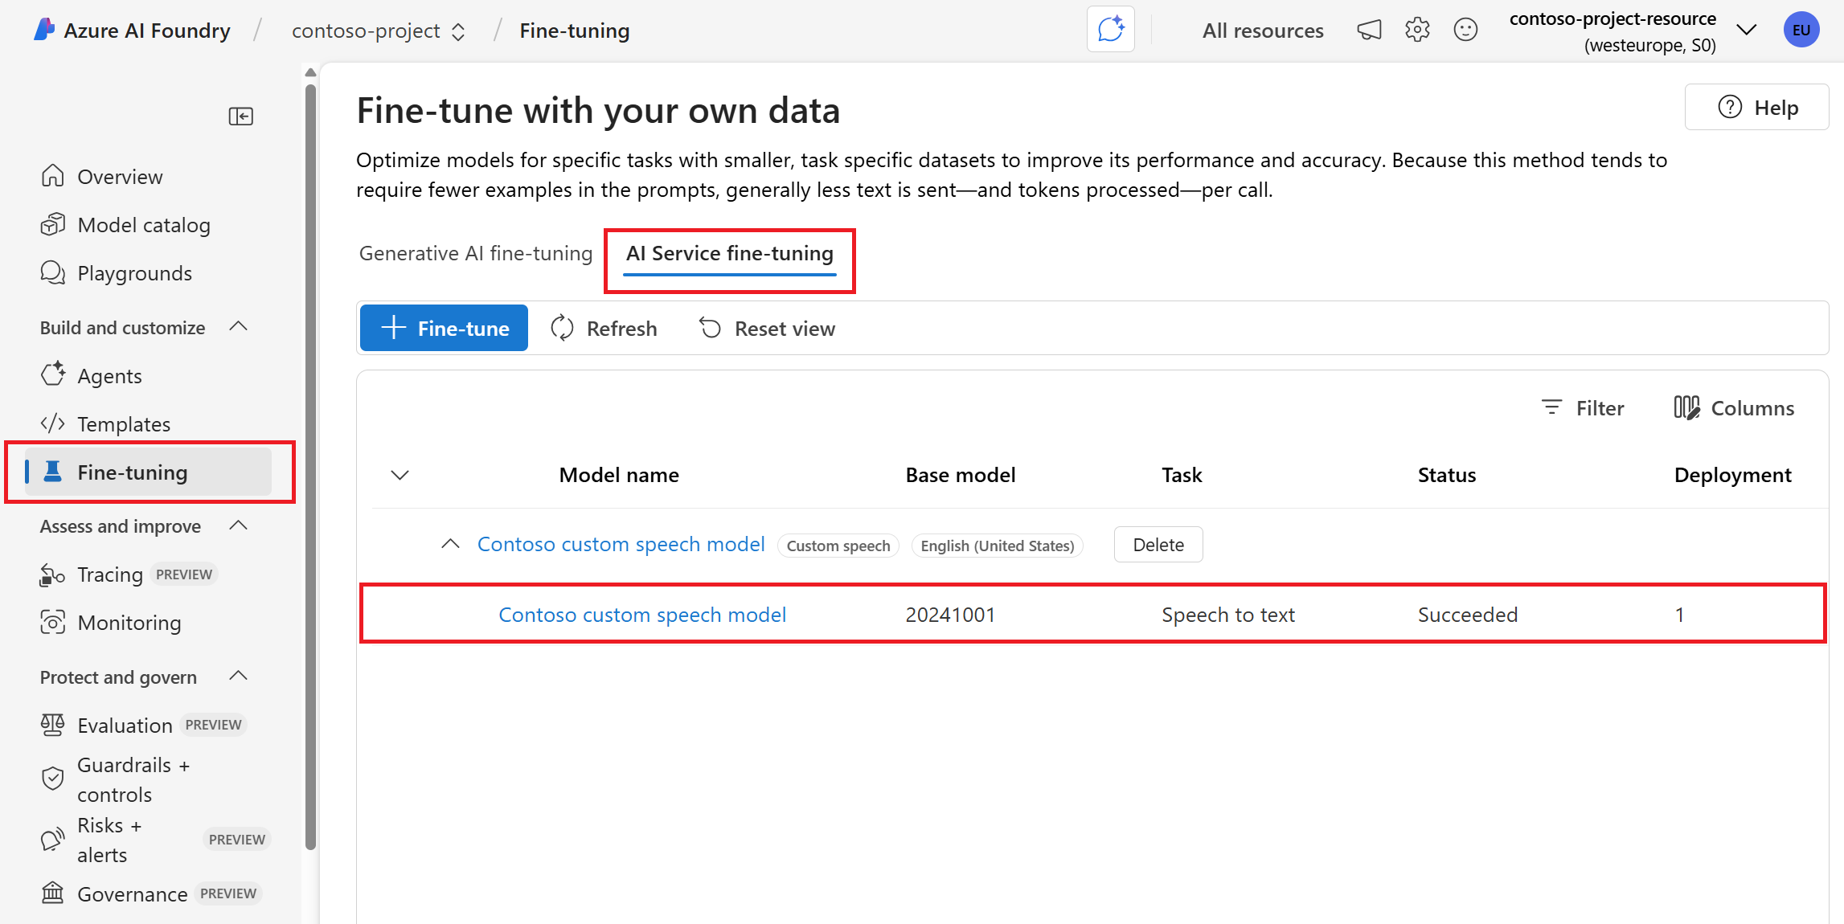
Task: Open Model catalog in sidebar
Action: [x=143, y=225]
